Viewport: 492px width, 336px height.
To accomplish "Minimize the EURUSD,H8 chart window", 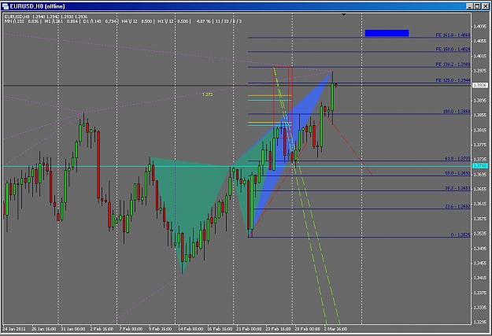I will [470, 6].
